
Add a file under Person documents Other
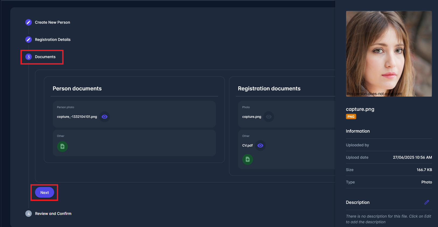coord(62,147)
